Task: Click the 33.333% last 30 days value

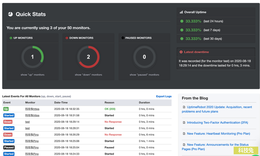Action: click(x=193, y=38)
